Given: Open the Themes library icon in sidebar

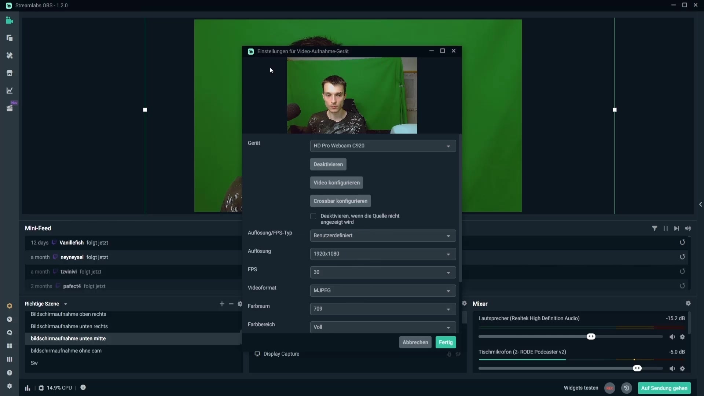Looking at the screenshot, I should [10, 55].
